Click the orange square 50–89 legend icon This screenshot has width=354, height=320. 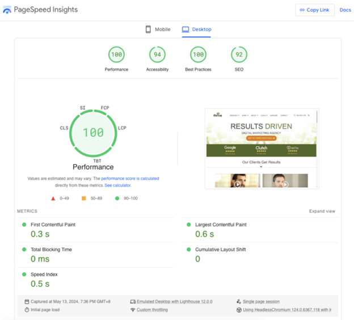(84, 199)
